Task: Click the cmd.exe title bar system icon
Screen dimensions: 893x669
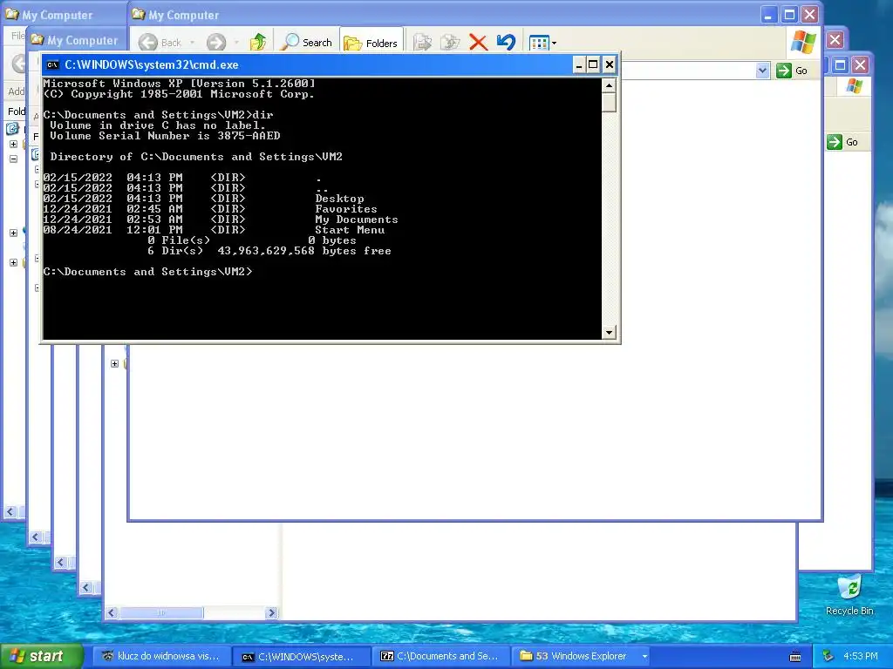Action: 52,64
